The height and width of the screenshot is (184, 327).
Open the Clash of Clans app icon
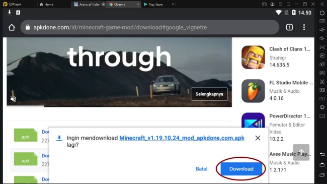tap(253, 57)
